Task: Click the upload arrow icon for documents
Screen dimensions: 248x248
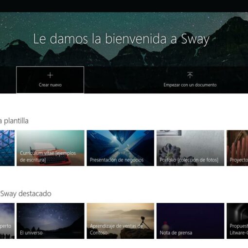Action: tap(190, 75)
